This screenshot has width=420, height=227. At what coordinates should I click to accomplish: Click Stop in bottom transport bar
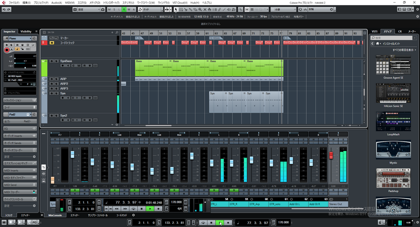tap(212, 222)
